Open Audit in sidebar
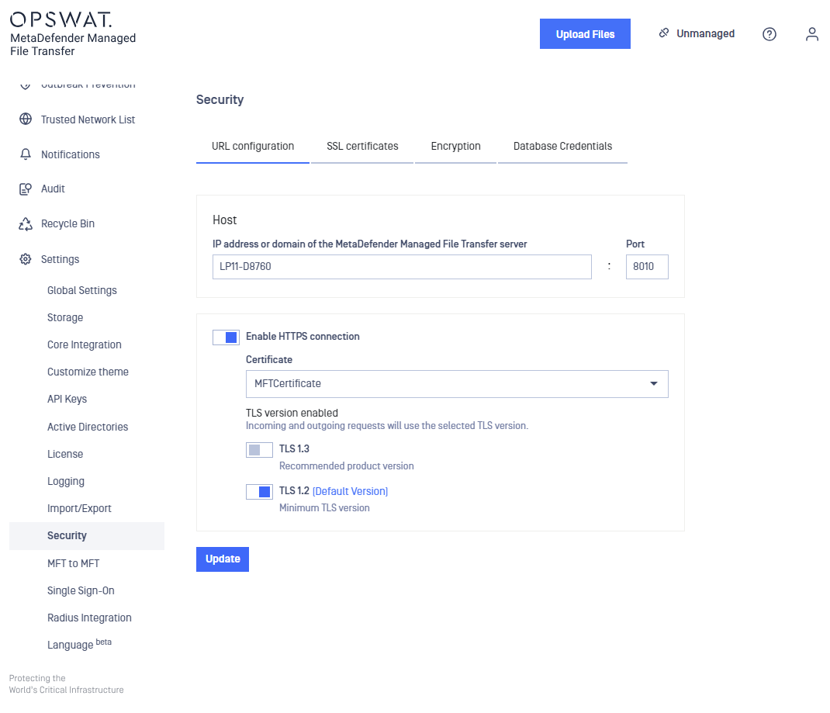The image size is (830, 713). (x=53, y=189)
